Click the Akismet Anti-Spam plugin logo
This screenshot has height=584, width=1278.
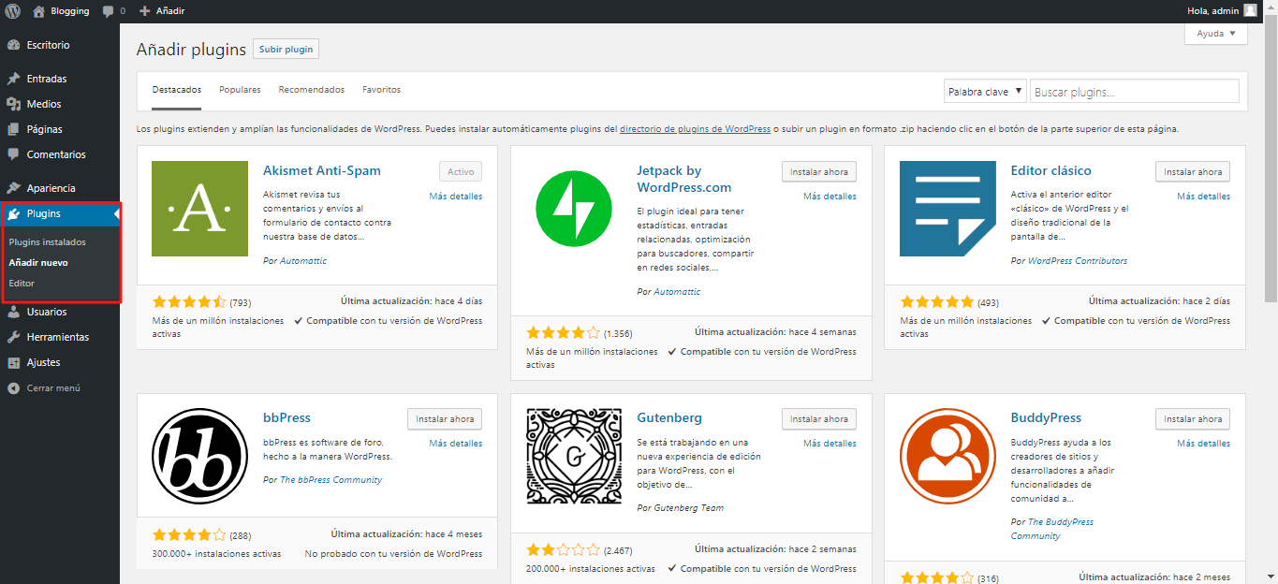pos(199,209)
